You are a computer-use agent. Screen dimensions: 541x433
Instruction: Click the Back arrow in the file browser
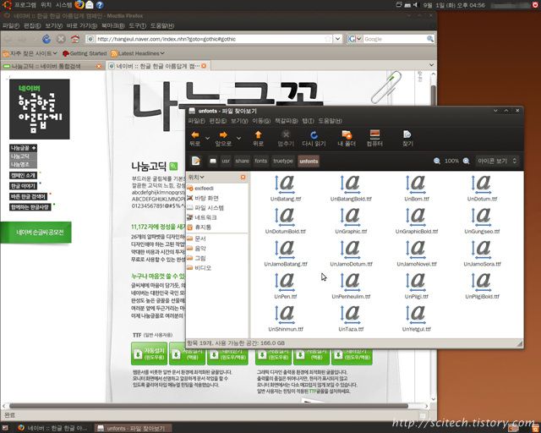coord(195,135)
